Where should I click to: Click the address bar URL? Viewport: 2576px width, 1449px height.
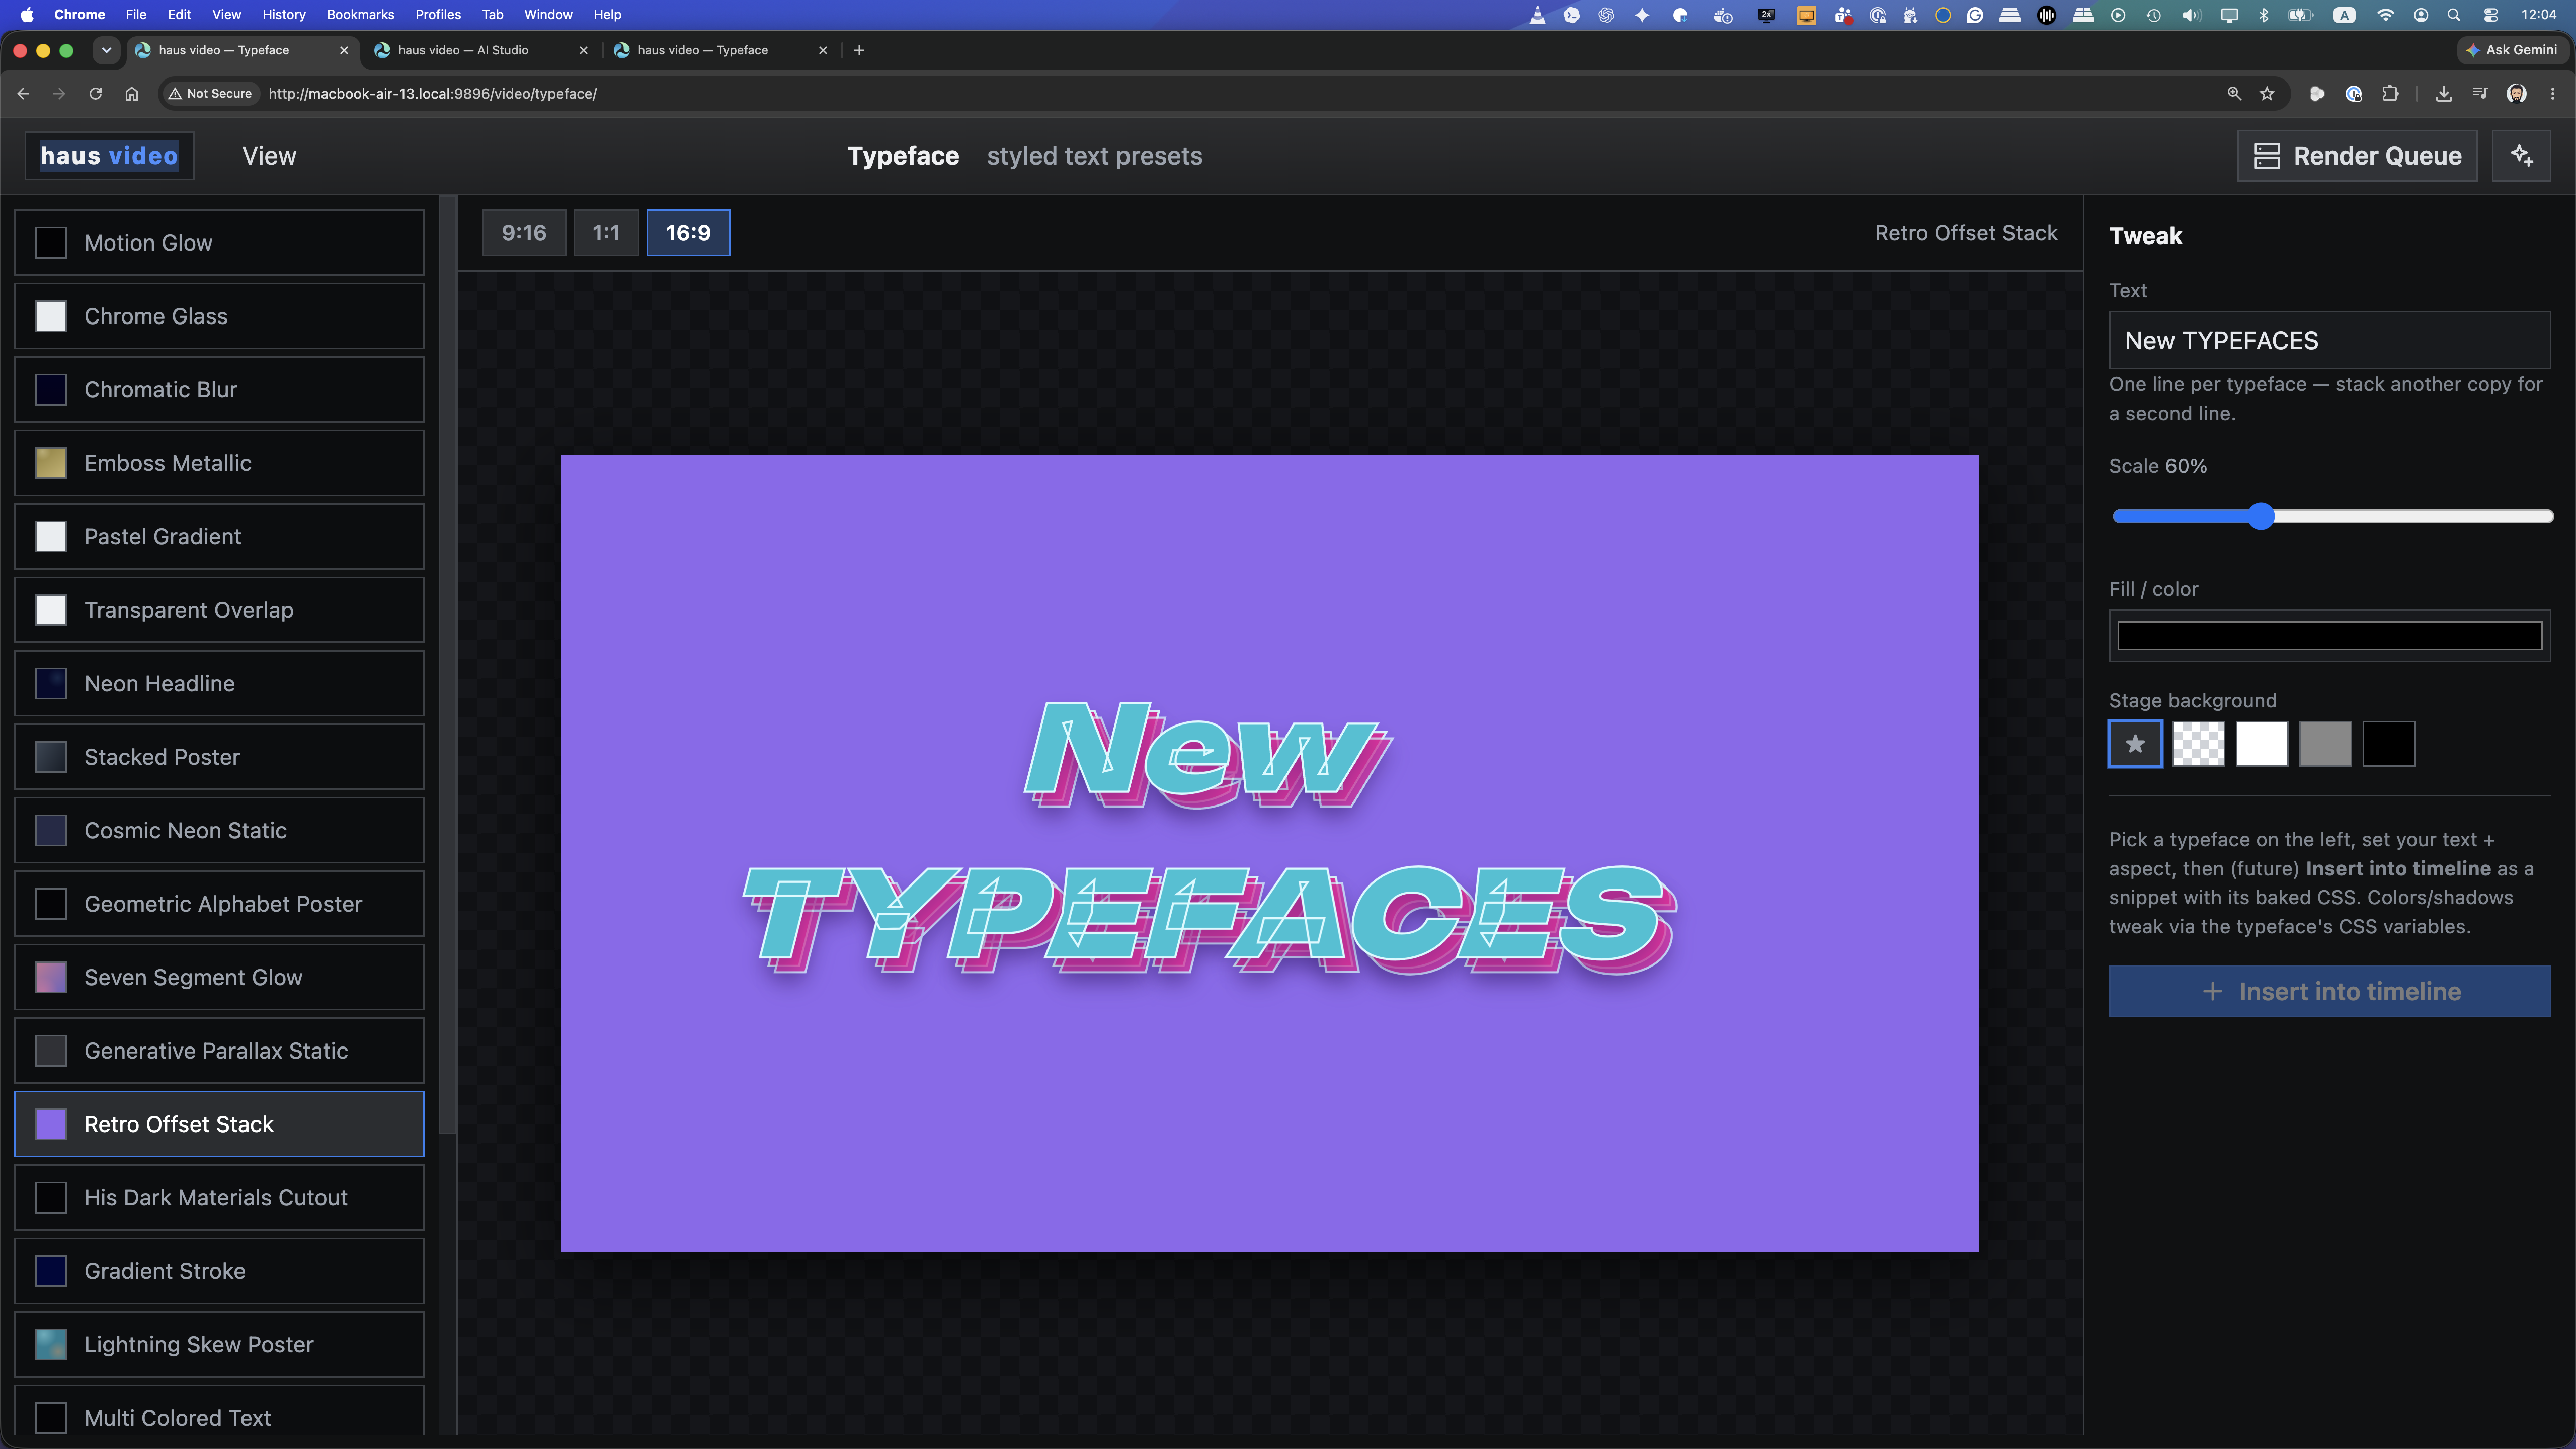pyautogui.click(x=433, y=94)
